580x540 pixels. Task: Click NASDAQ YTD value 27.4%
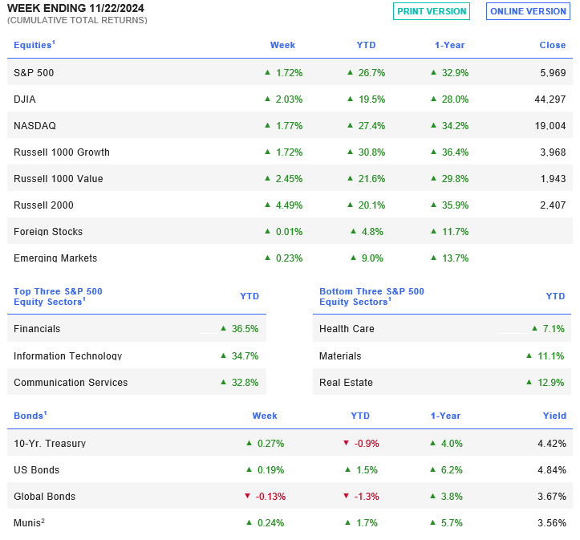pos(371,126)
